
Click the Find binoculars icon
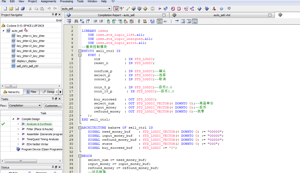[76, 21]
